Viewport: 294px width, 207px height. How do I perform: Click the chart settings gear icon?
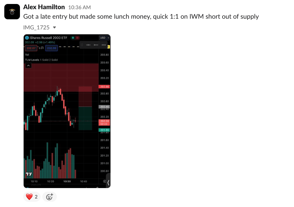[x=105, y=181]
